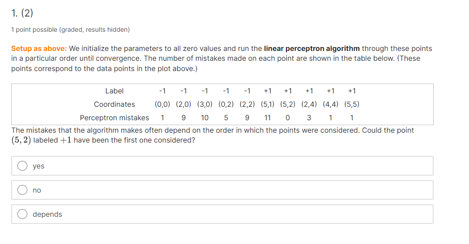The height and width of the screenshot is (244, 469).
Task: Click the "Perceptron mistakes" row header
Action: pos(114,118)
